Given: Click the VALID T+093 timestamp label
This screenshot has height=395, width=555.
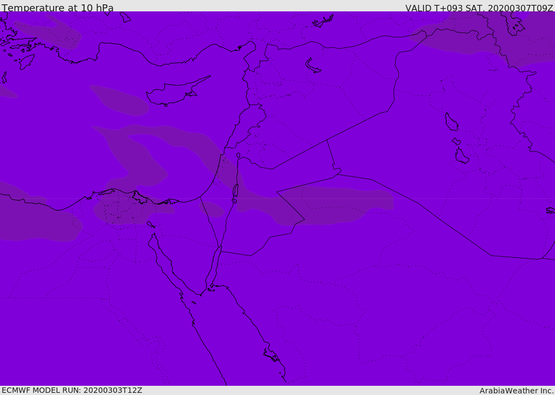Looking at the screenshot, I should click(x=479, y=8).
